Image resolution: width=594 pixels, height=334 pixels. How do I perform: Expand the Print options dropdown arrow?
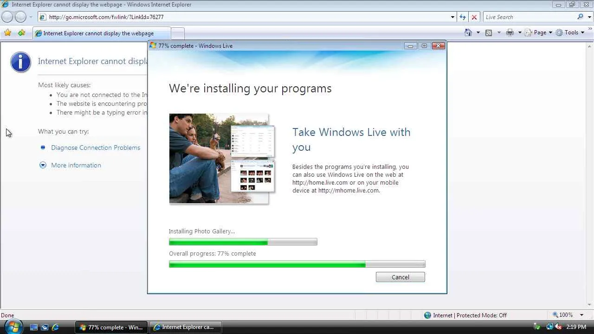519,32
